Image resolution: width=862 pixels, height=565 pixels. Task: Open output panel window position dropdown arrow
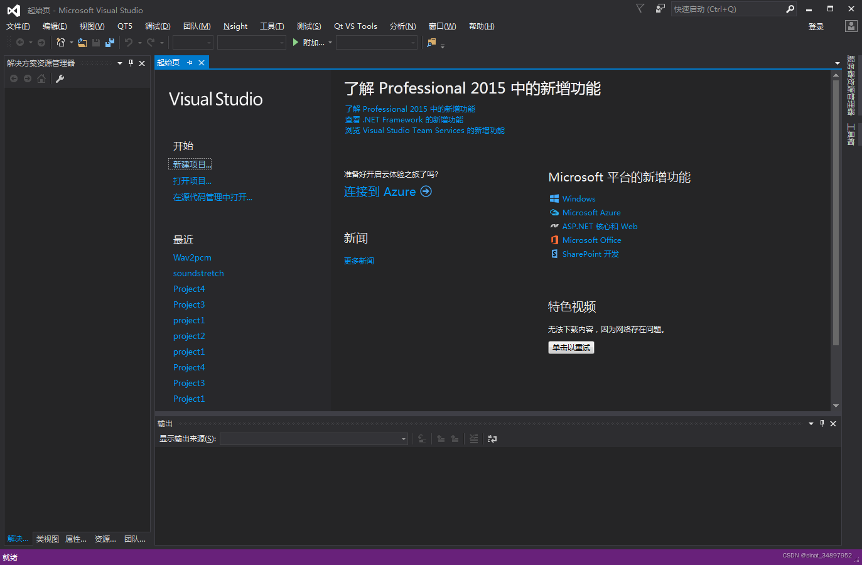coord(811,424)
